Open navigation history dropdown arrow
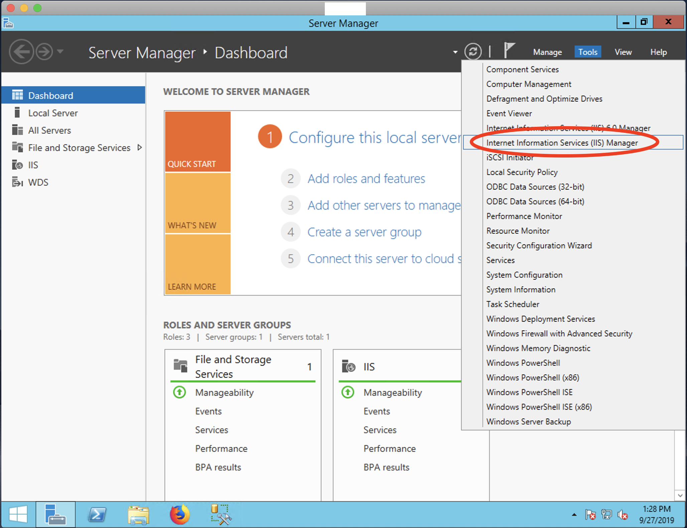 coord(60,51)
